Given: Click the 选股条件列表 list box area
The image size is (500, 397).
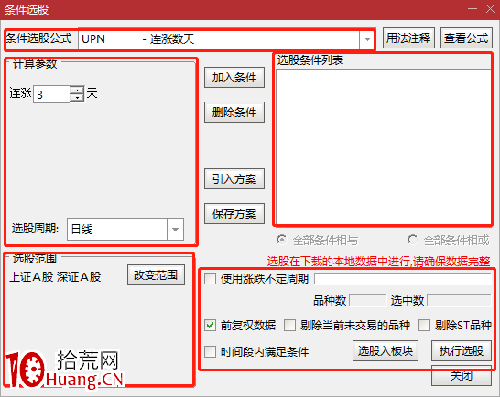Looking at the screenshot, I should click(383, 146).
